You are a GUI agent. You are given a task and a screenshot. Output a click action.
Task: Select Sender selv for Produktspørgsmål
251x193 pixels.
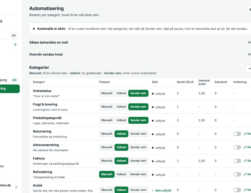point(138,120)
